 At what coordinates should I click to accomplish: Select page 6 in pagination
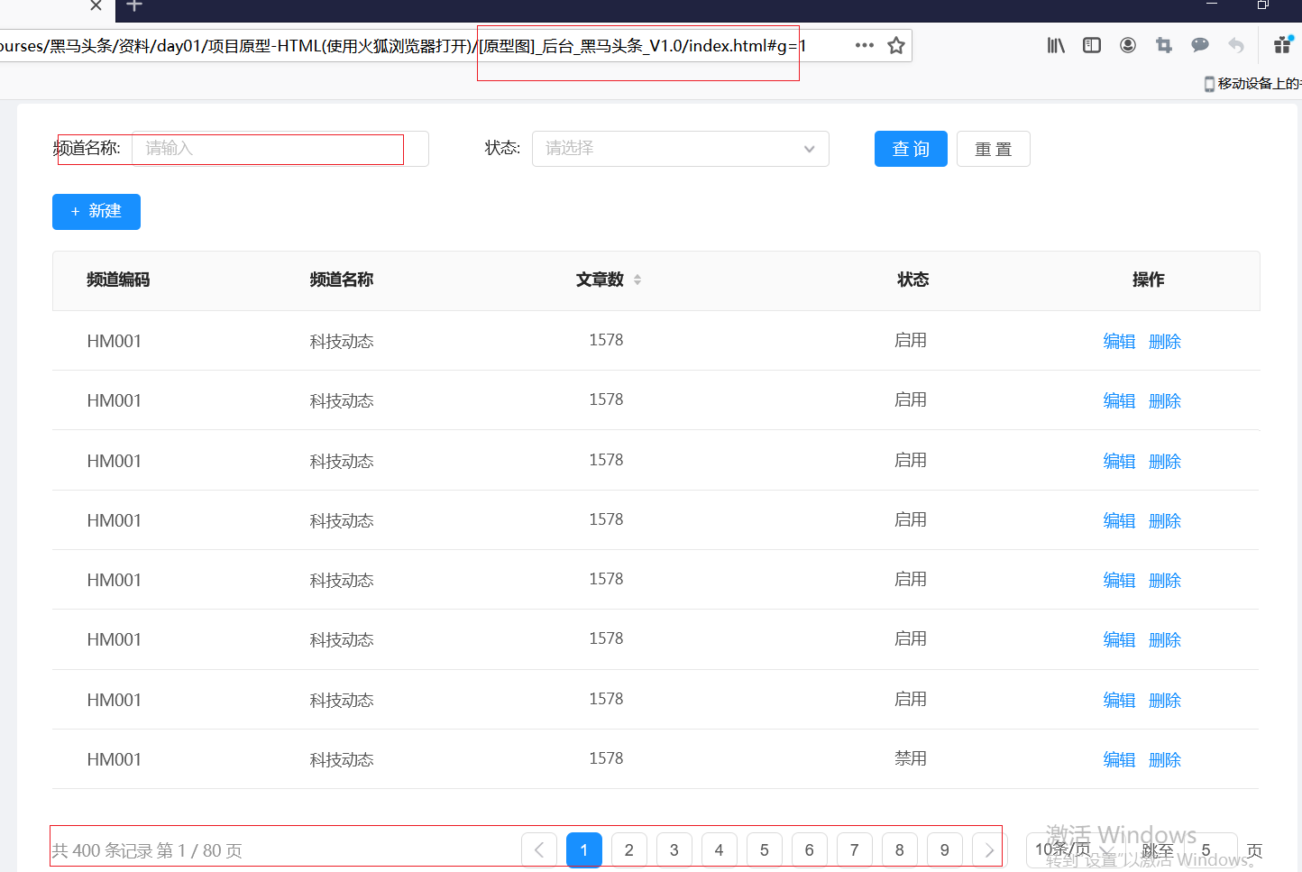pyautogui.click(x=810, y=850)
